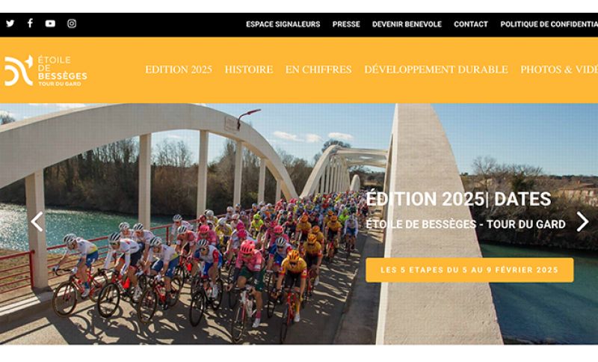Open Politique de Confidentialité link
Screen dimensions: 598x362
click(x=549, y=25)
